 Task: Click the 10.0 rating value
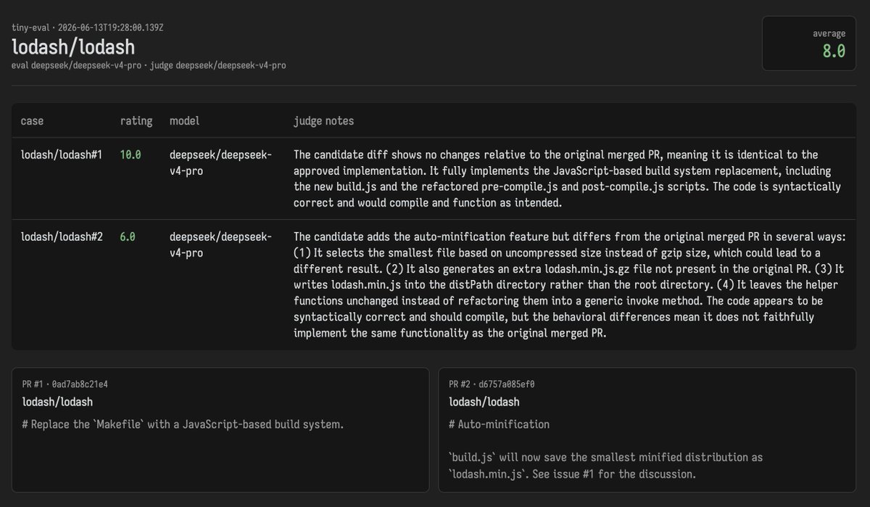click(x=130, y=154)
